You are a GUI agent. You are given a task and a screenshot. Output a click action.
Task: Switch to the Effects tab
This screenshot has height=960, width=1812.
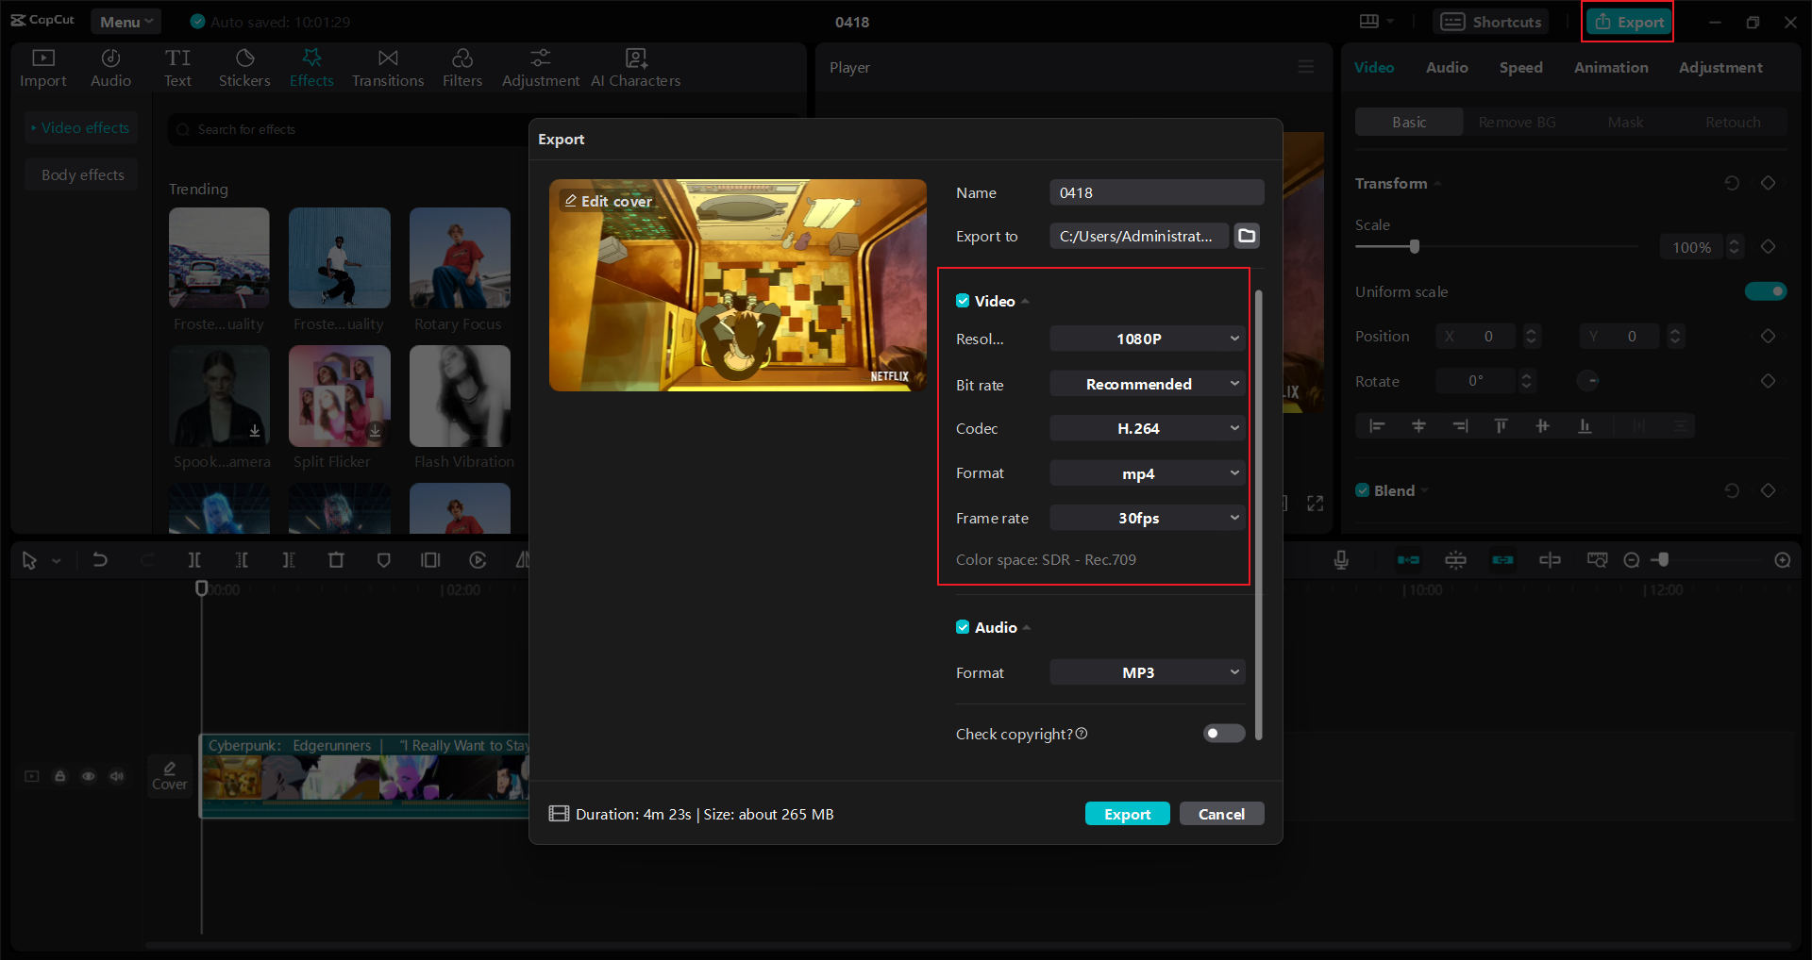[x=311, y=68]
